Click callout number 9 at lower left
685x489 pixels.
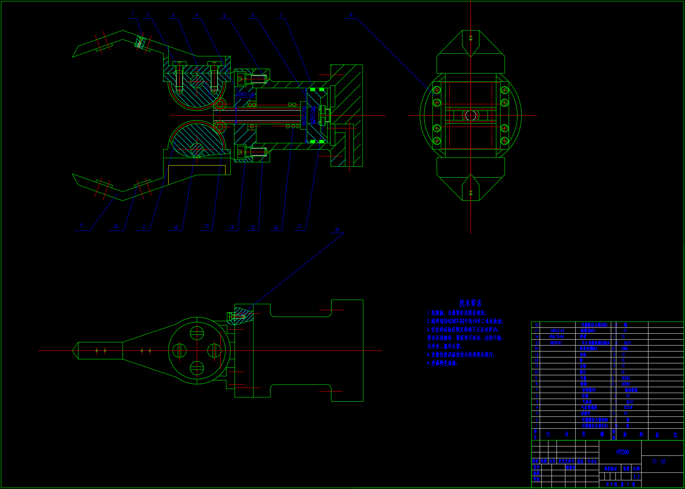pyautogui.click(x=81, y=225)
